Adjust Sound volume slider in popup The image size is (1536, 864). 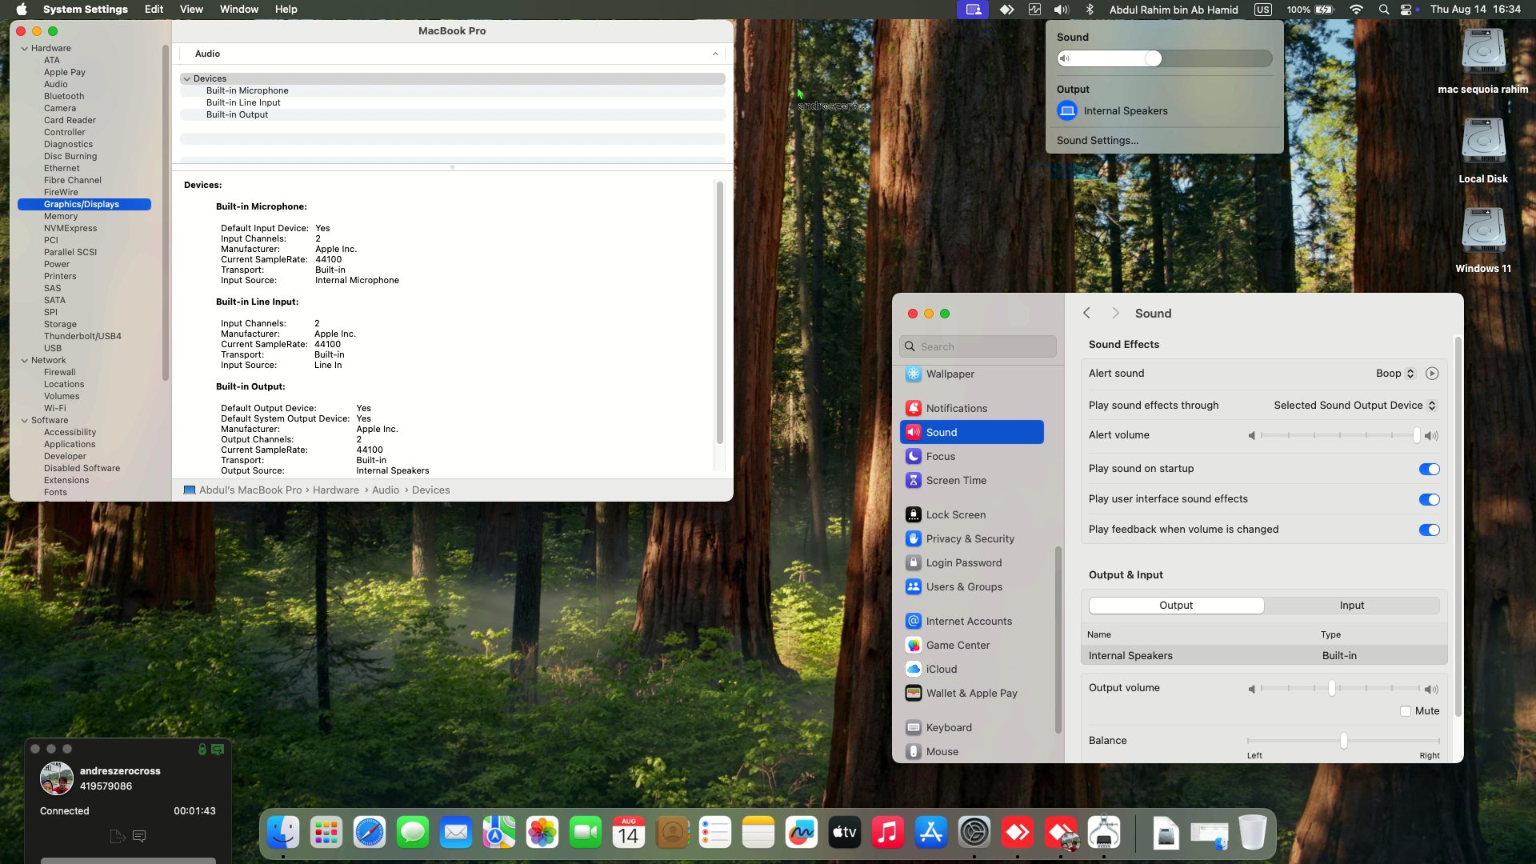coord(1164,58)
